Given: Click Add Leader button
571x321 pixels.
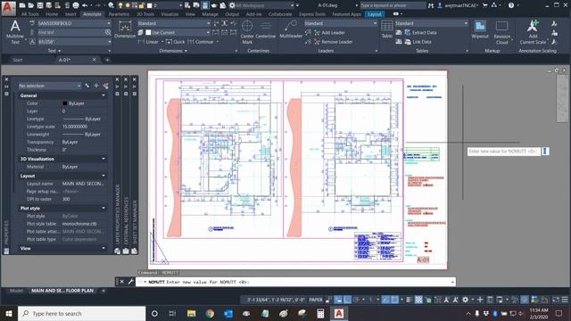Looking at the screenshot, I should pos(329,33).
